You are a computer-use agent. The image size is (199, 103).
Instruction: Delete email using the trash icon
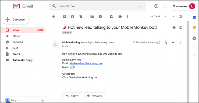click(81, 17)
